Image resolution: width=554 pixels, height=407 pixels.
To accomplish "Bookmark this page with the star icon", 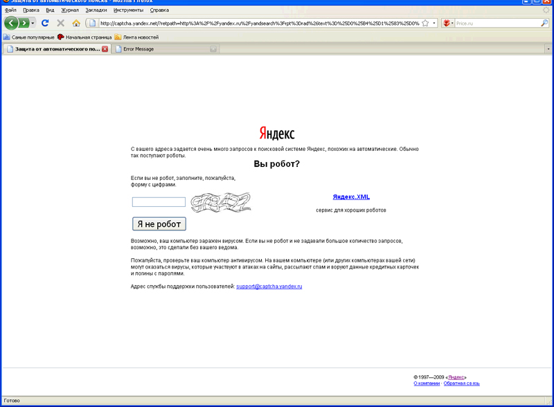I will 425,24.
